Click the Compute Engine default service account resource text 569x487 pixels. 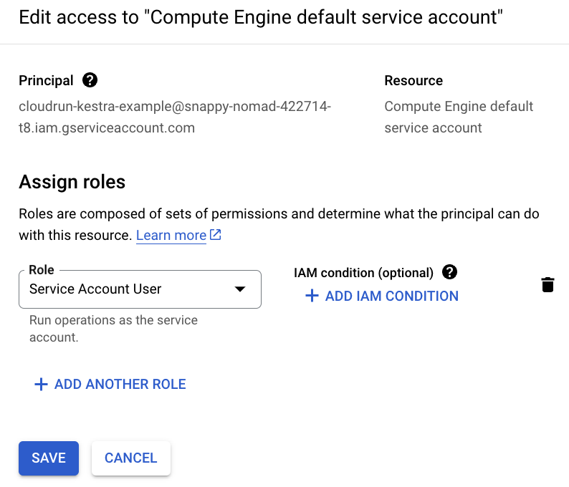(x=459, y=117)
